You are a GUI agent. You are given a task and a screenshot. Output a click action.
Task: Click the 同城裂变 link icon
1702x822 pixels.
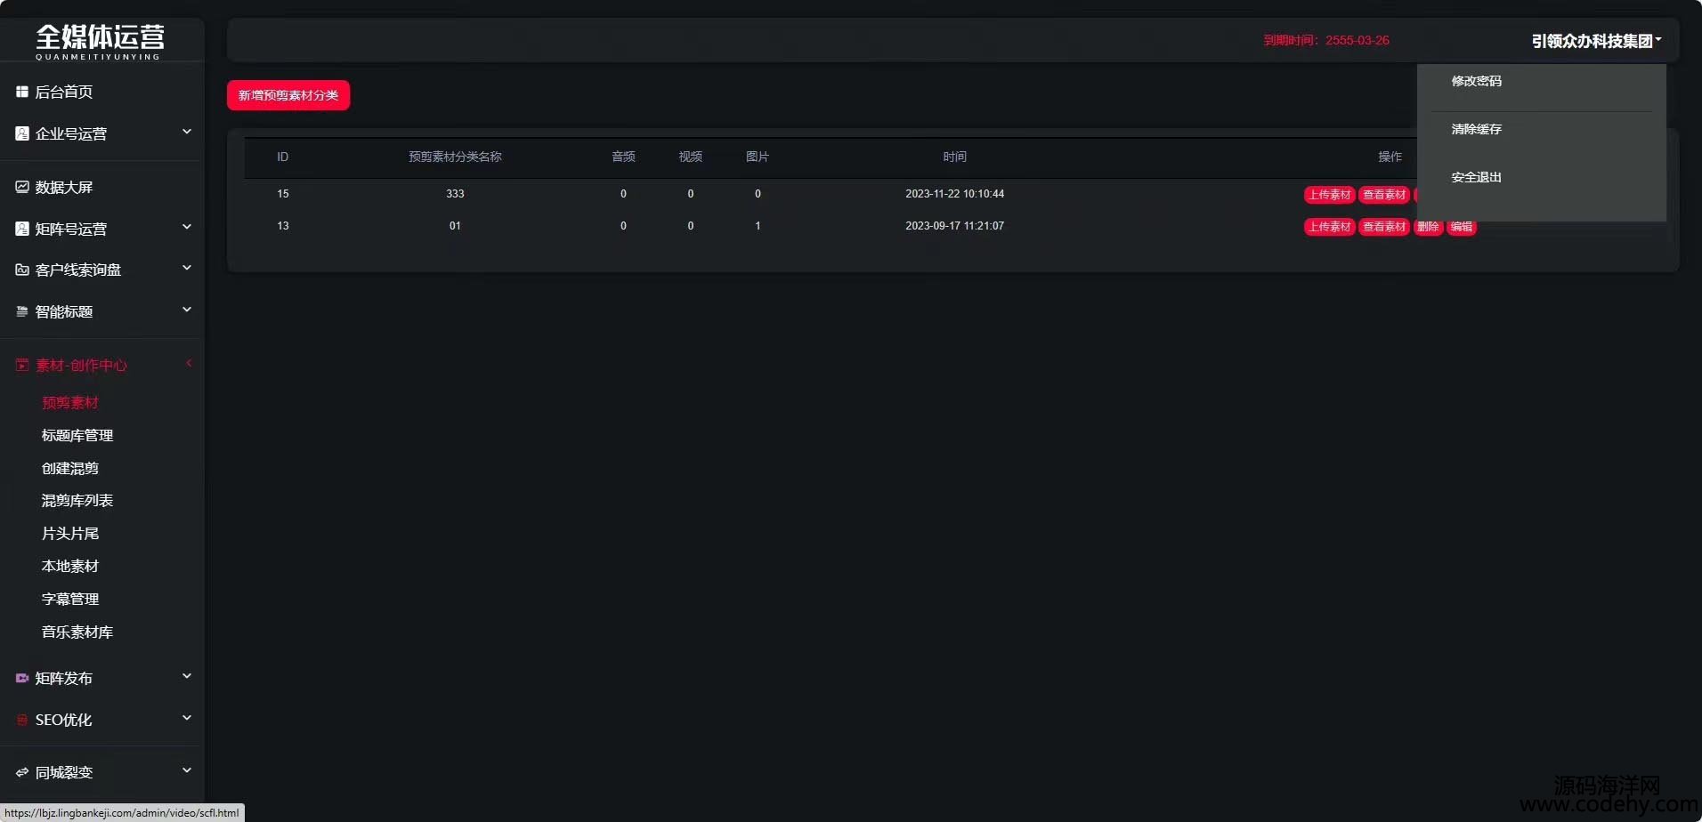point(22,772)
